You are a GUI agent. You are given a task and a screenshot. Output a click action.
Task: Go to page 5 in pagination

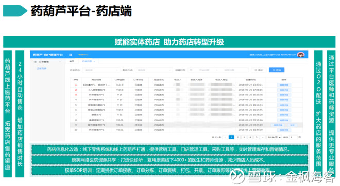coord(257,137)
